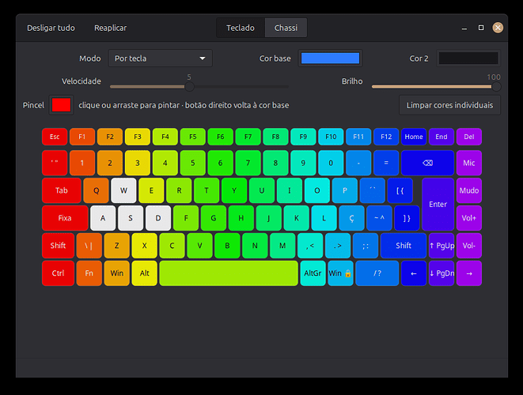This screenshot has height=395, width=523.
Task: Paint the Del key
Action: (x=469, y=137)
